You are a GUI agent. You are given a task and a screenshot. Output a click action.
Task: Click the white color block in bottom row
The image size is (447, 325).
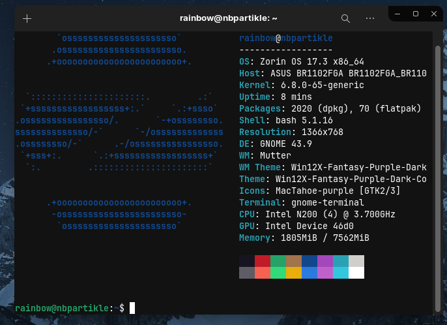(x=356, y=273)
